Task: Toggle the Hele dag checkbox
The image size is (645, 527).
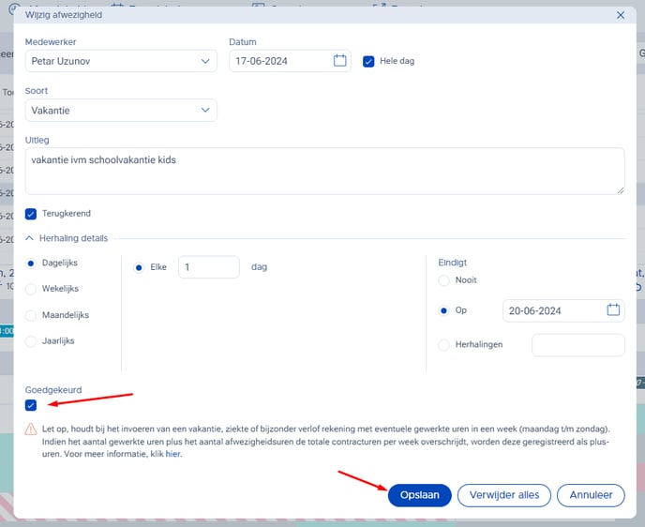Action: (368, 61)
